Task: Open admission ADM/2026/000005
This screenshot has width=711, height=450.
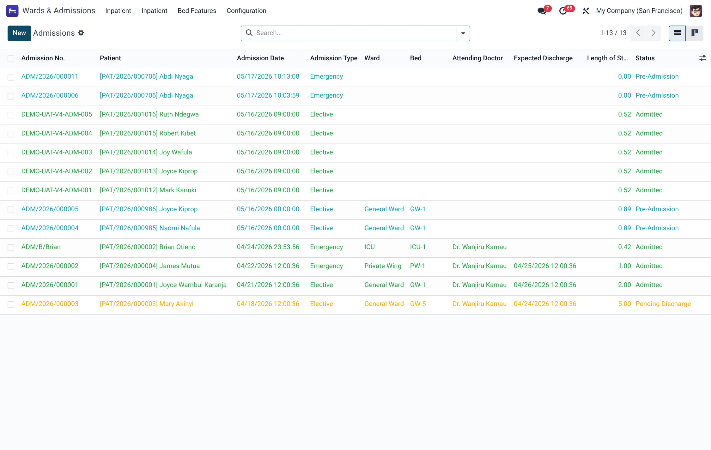Action: [50, 209]
